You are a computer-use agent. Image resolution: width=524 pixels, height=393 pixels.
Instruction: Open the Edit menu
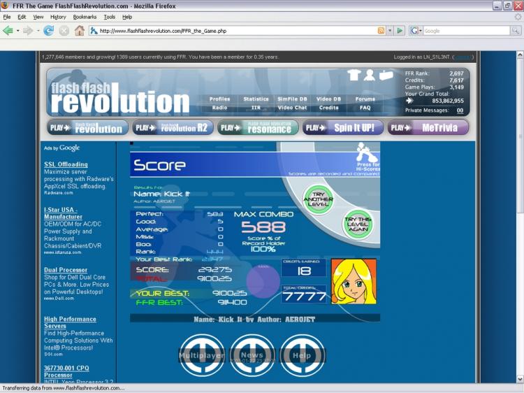22,17
